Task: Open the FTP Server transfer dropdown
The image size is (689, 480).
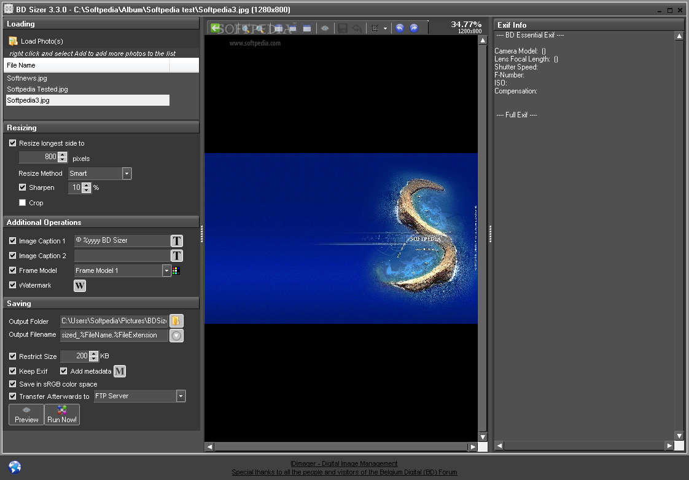Action: pos(181,396)
